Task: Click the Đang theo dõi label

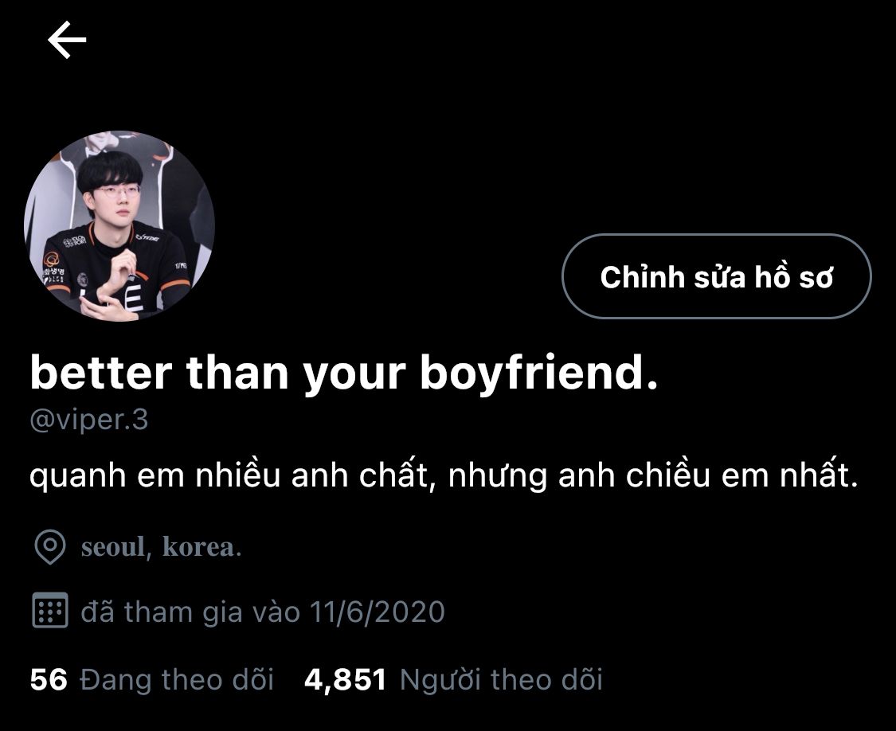Action: coord(177,679)
